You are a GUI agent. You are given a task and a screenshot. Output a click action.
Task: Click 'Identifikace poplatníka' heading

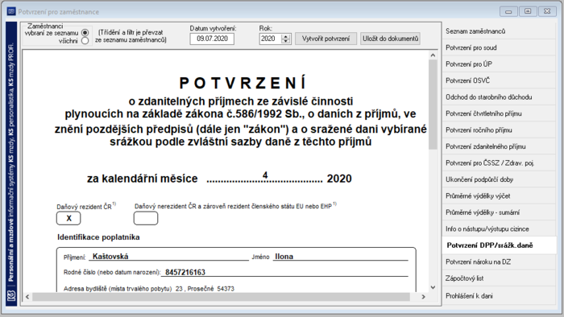(x=98, y=237)
